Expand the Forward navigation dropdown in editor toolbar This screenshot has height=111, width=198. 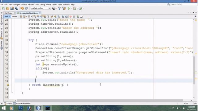tap(31, 16)
